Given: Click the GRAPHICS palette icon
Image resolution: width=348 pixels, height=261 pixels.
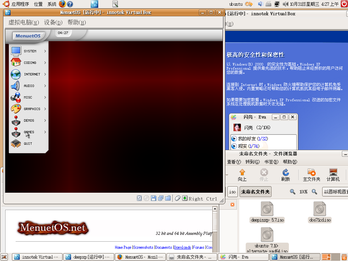Looking at the screenshot, I should point(16,109).
